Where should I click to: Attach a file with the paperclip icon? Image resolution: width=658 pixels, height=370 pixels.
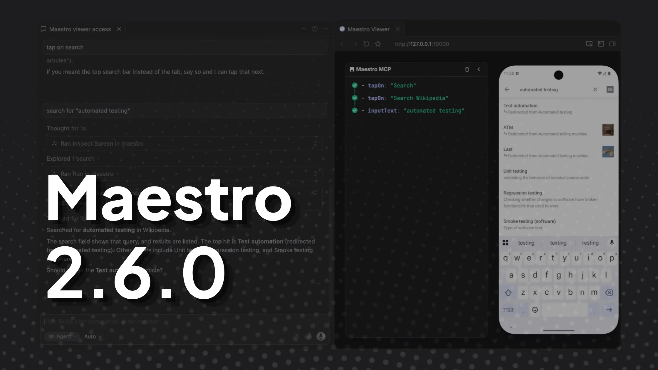(x=308, y=337)
